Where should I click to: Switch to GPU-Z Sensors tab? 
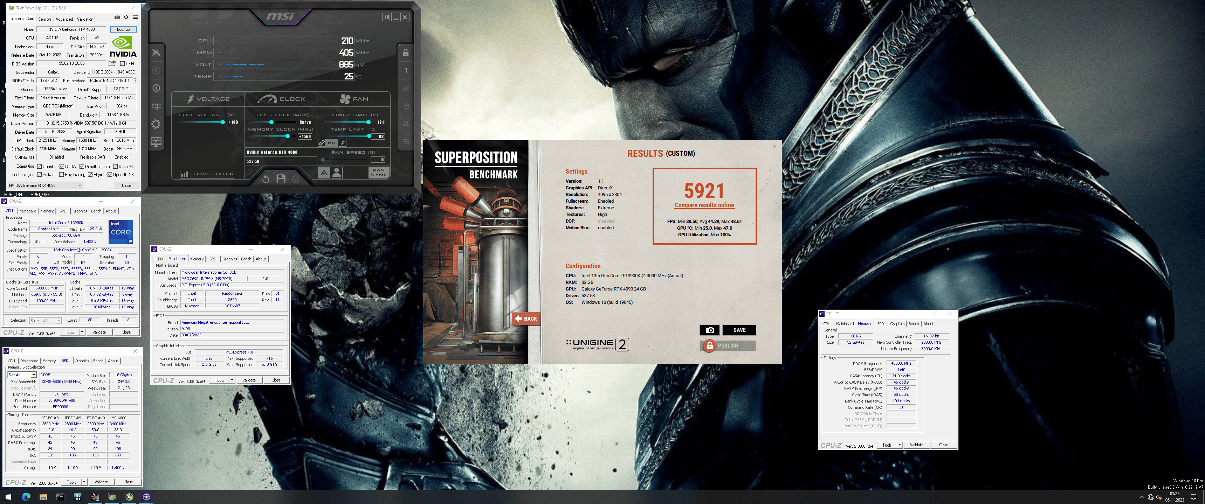point(45,19)
